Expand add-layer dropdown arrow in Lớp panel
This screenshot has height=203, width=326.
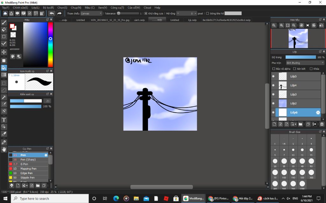[x=295, y=124]
